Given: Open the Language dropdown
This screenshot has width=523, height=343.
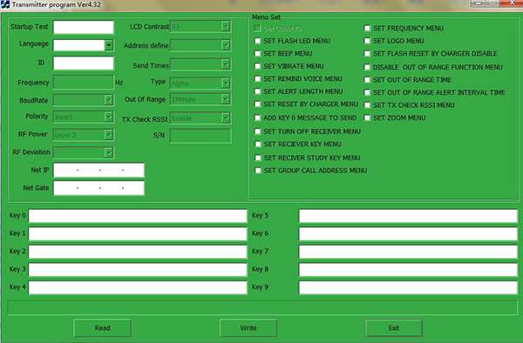Looking at the screenshot, I should coord(109,45).
